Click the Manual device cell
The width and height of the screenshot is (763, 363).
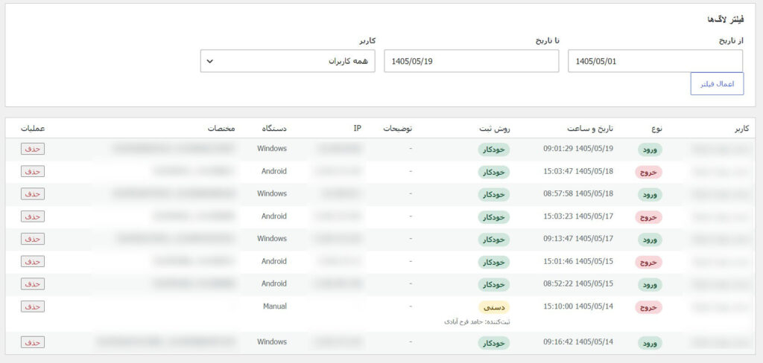274,306
